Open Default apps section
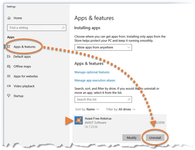Image resolution: width=195 pixels, height=150 pixels. (x=22, y=56)
